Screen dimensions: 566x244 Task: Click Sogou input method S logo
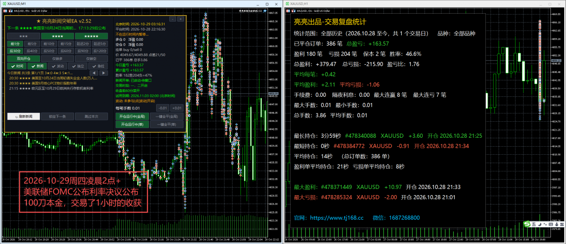pos(527,224)
